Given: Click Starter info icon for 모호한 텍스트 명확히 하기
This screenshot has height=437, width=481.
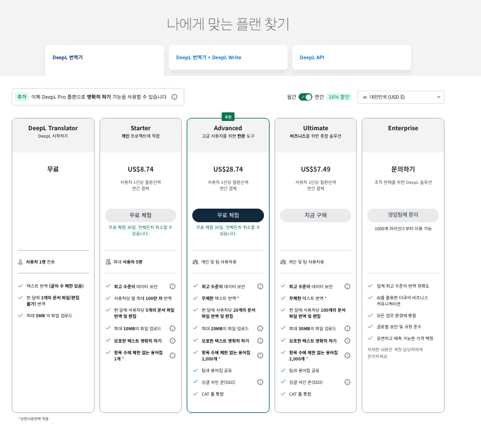Looking at the screenshot, I should tap(172, 341).
